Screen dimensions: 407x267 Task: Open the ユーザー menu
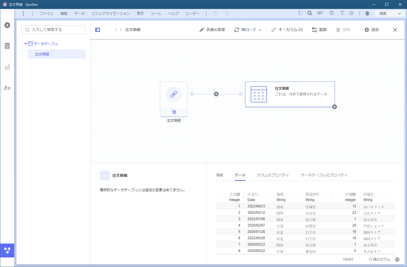(x=192, y=14)
